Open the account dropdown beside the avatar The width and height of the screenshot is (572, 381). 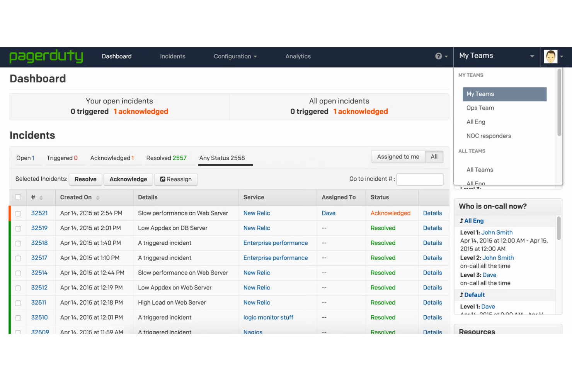pos(562,56)
